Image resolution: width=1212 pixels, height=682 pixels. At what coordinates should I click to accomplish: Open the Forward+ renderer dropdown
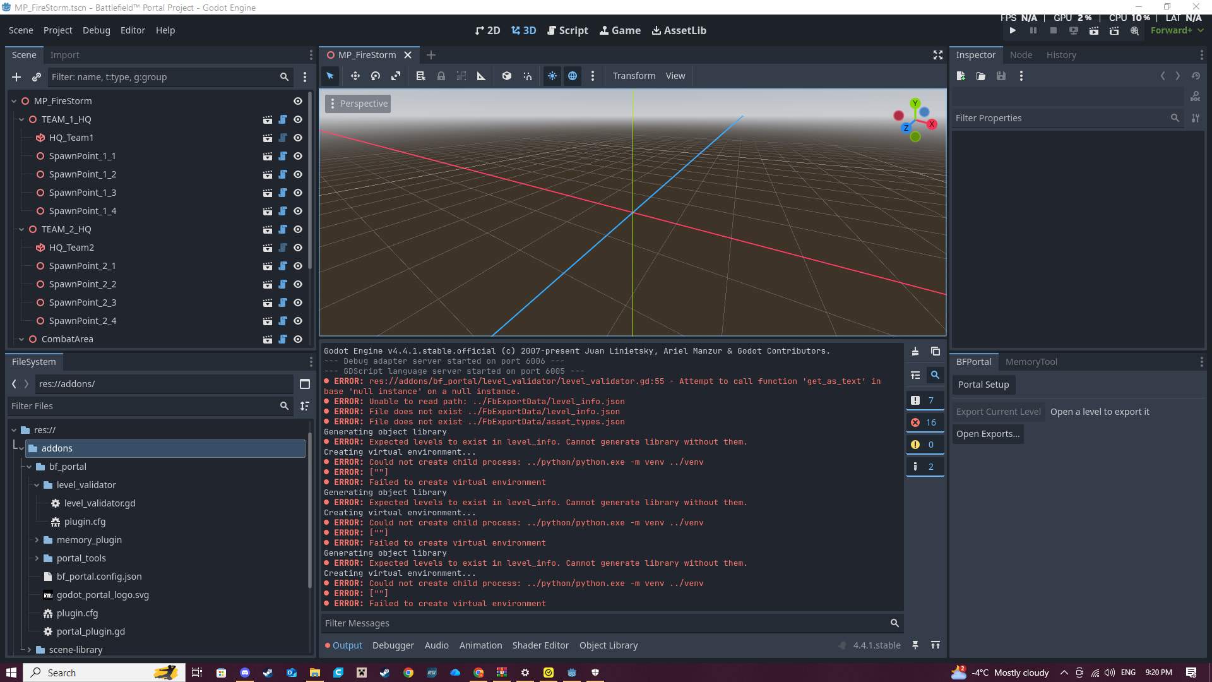click(1176, 30)
